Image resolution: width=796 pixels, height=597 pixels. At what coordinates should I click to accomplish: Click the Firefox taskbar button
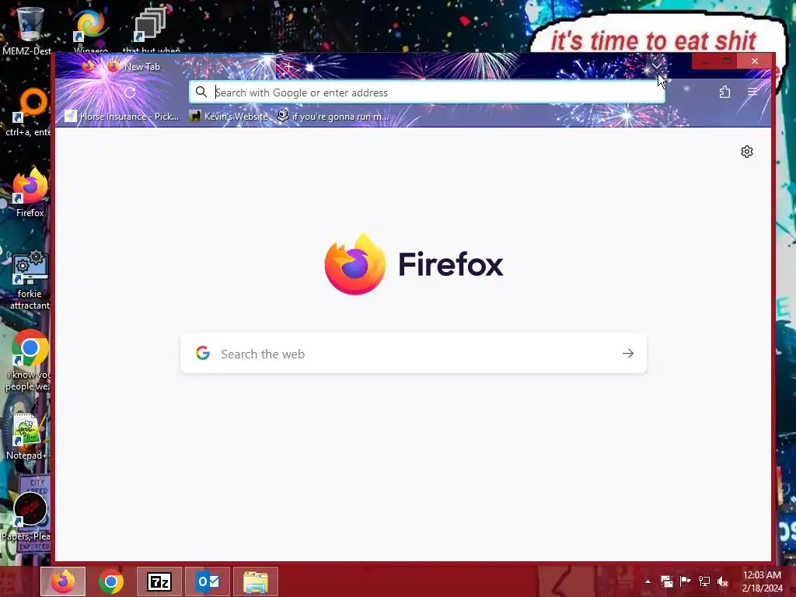63,581
